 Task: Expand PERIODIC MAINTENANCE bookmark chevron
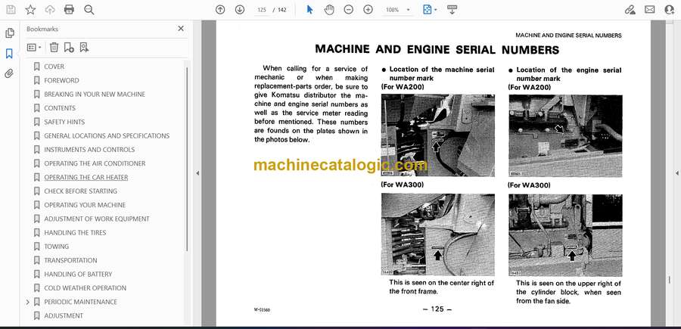pos(28,302)
